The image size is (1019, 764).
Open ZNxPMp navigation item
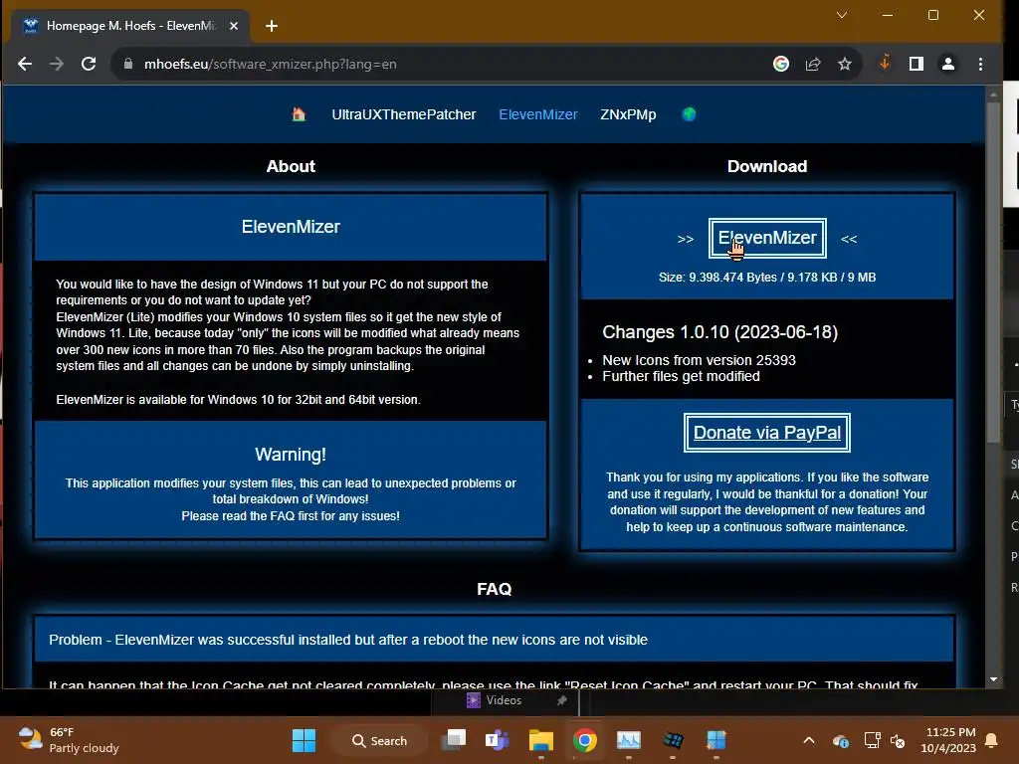click(x=628, y=114)
